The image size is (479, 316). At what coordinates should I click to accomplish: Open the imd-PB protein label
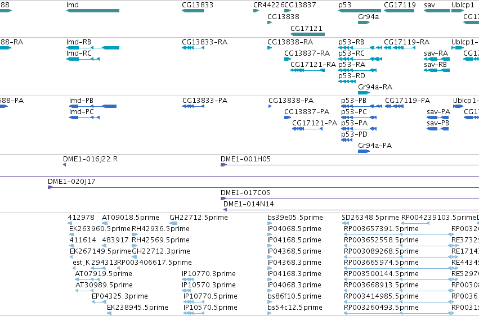click(81, 101)
